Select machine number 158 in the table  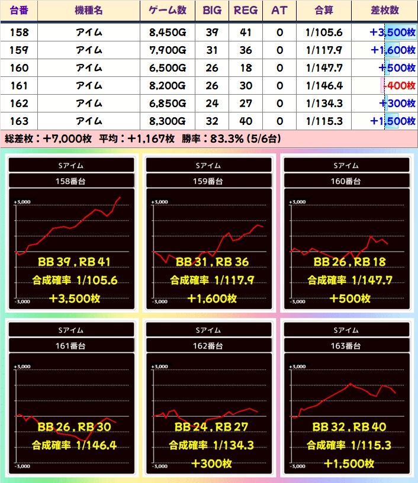[x=19, y=33]
